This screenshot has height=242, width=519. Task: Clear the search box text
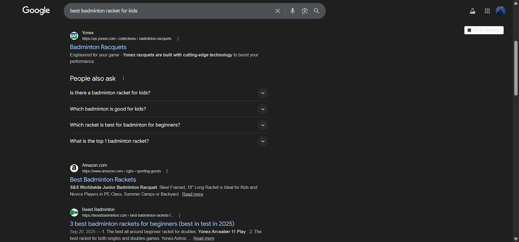[x=278, y=11]
